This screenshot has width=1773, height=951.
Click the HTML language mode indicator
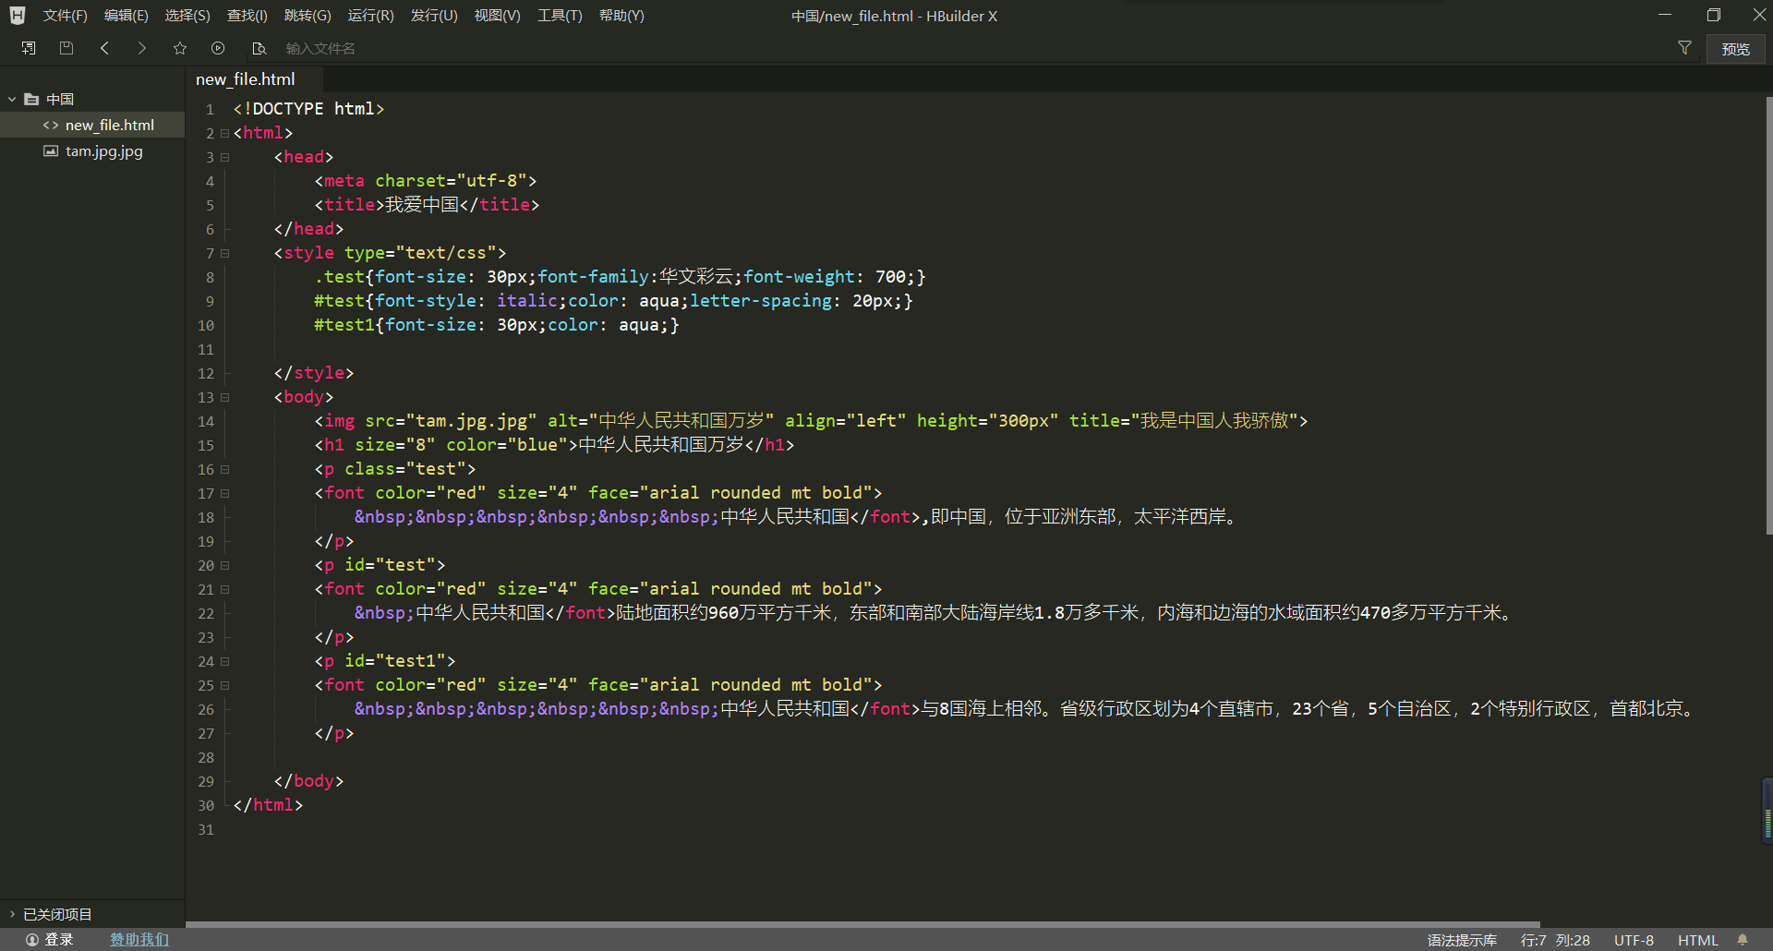pos(1697,940)
